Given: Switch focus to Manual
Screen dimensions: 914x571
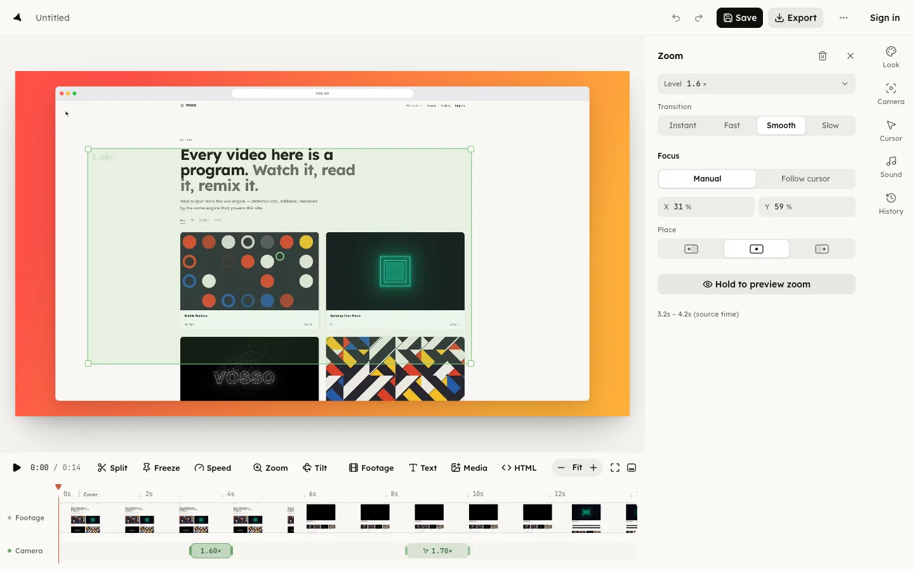Looking at the screenshot, I should [707, 179].
